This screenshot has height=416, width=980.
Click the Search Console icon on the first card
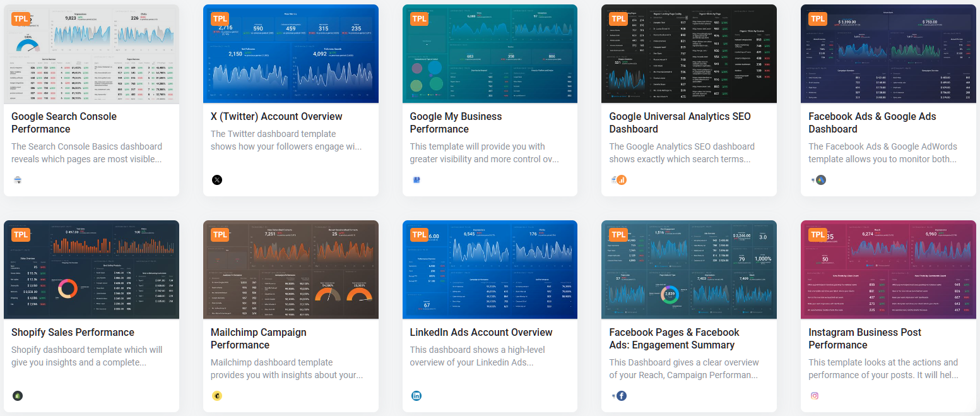tap(18, 180)
